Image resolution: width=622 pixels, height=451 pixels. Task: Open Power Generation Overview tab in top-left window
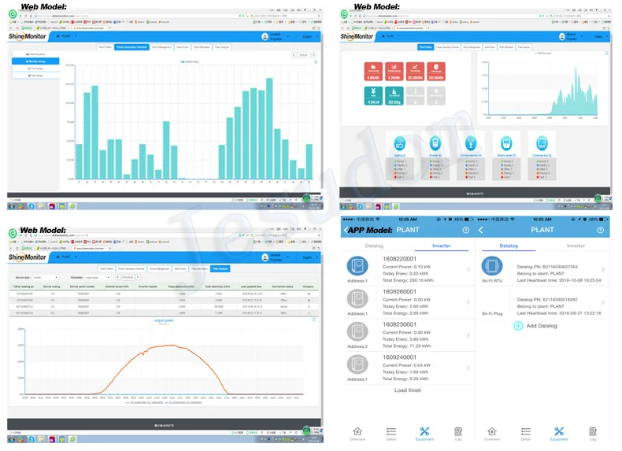(x=131, y=46)
